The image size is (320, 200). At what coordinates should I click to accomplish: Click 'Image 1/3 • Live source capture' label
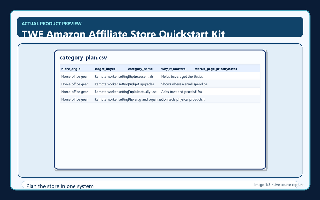pyautogui.click(x=279, y=185)
